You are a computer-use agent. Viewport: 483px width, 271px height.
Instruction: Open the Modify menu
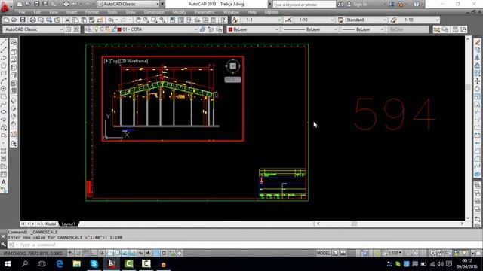point(180,12)
